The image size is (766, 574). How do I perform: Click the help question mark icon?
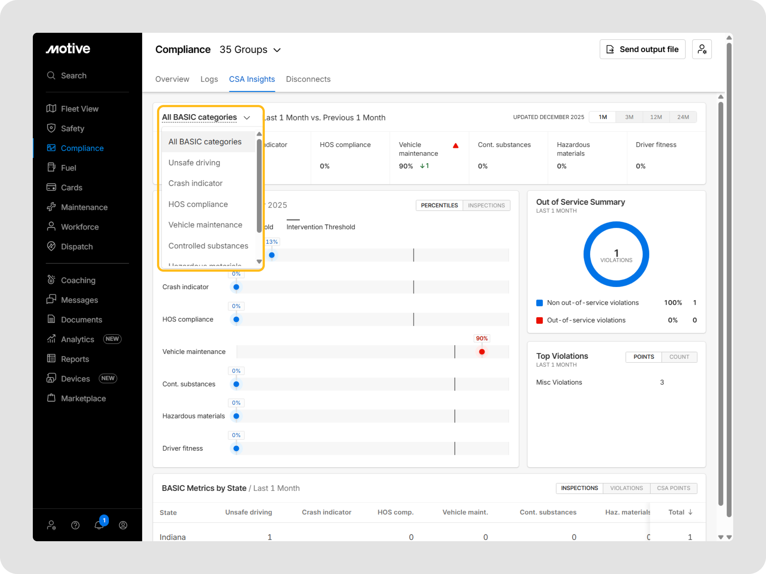click(75, 525)
